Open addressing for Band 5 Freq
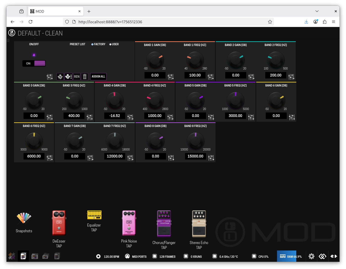Viewport: 346px width, 269px height. click(251, 117)
